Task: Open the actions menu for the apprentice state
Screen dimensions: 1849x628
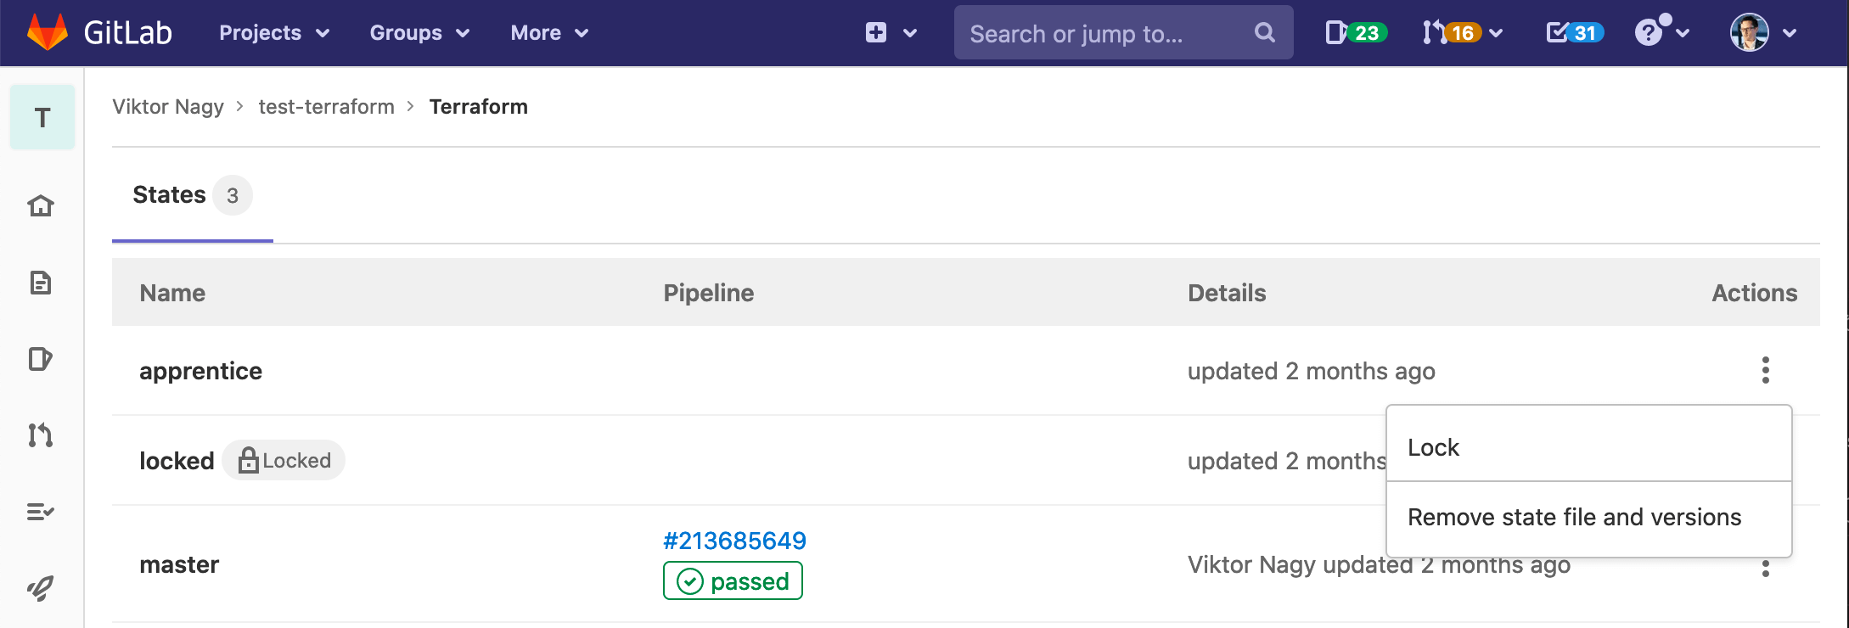Action: [x=1765, y=371]
